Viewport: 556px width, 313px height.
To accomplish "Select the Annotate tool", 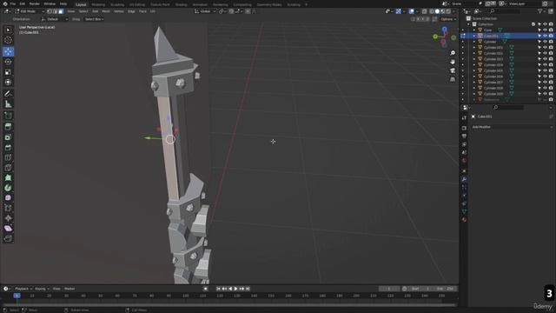I will 8,94.
